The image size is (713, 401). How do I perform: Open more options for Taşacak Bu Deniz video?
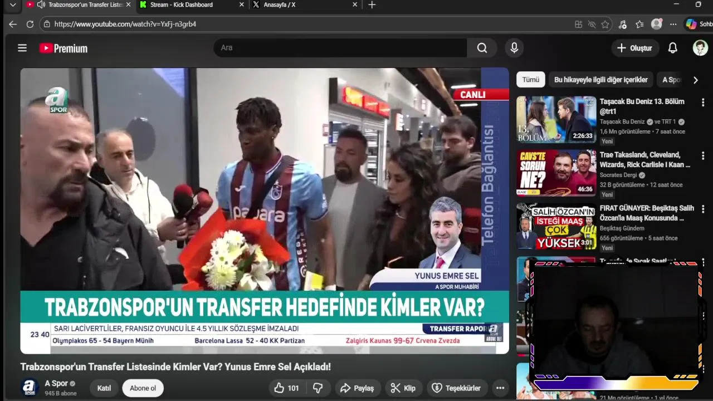[x=703, y=102]
